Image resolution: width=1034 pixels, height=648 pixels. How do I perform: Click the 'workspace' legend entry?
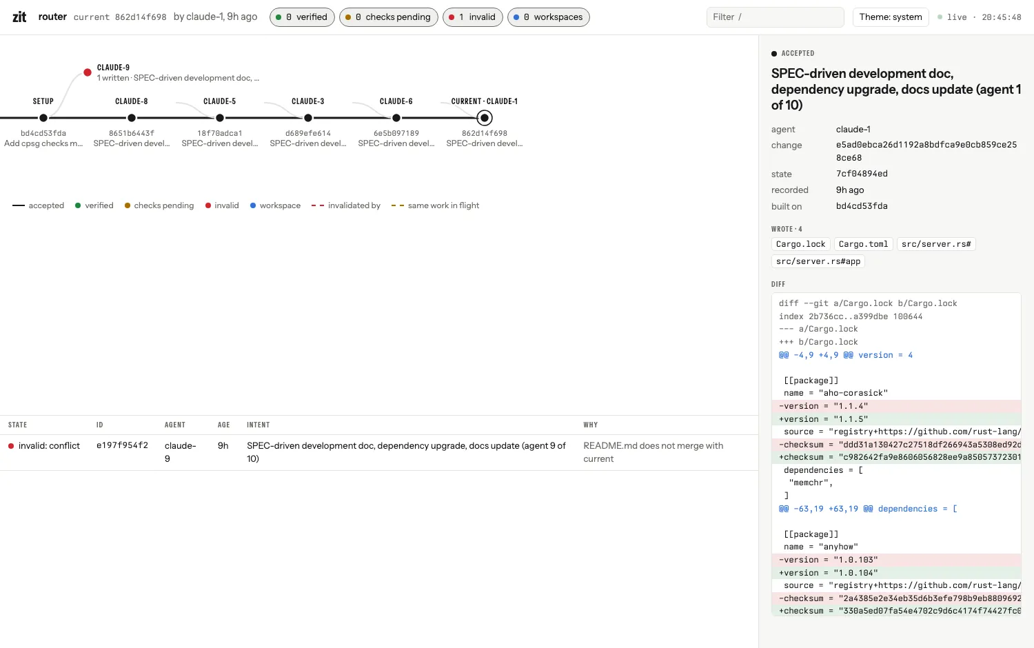pos(275,205)
